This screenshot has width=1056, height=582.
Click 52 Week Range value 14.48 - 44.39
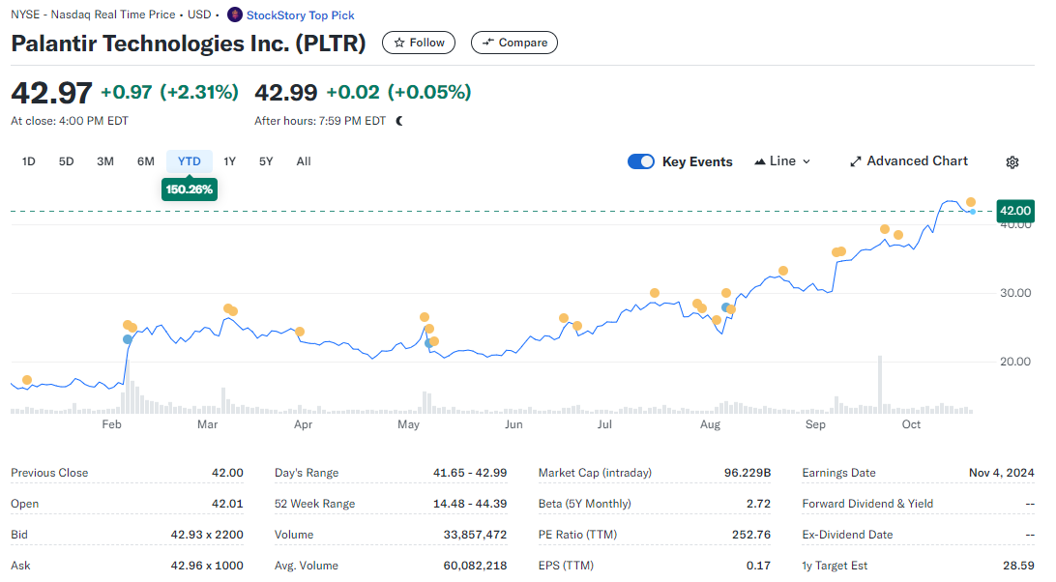click(x=470, y=504)
